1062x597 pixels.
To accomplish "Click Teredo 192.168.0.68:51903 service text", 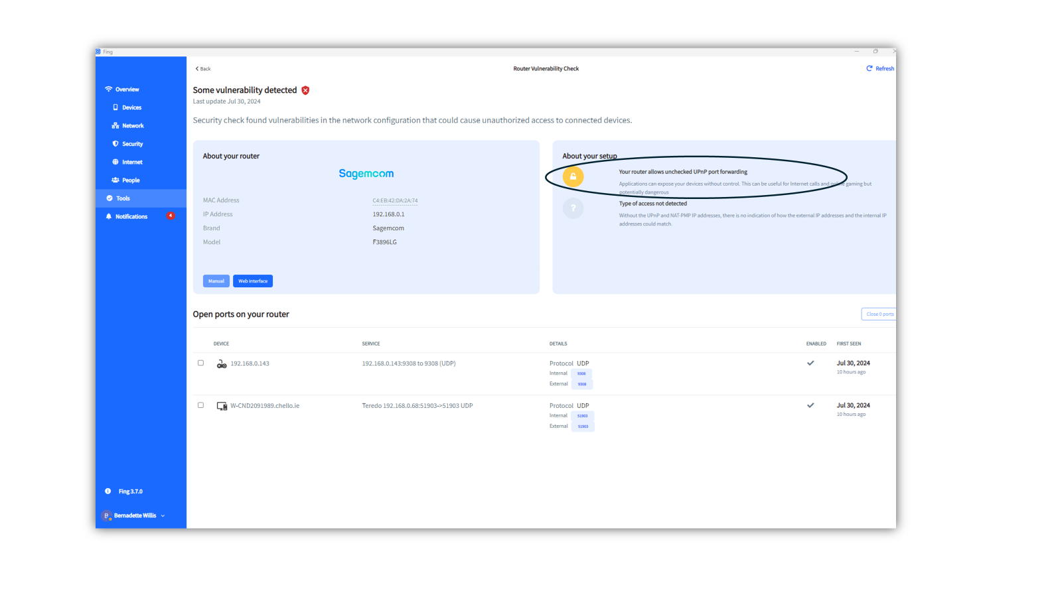I will [417, 406].
